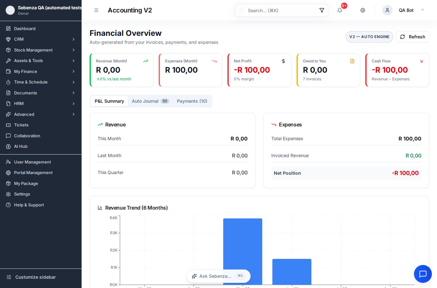Click the hamburger menu icon in header
Image resolution: width=437 pixels, height=288 pixels.
[96, 10]
